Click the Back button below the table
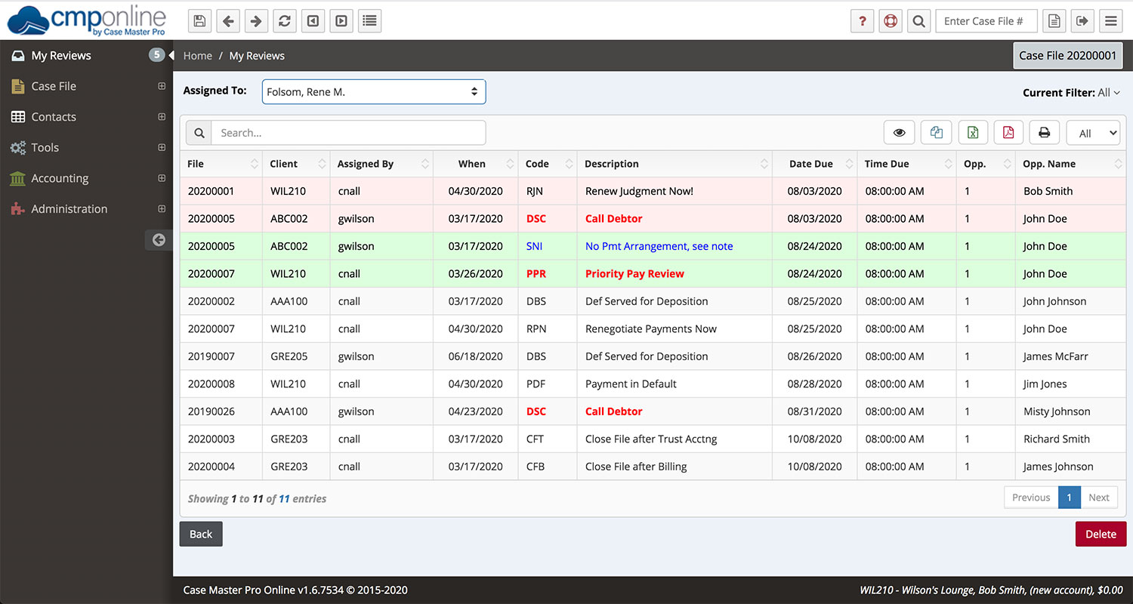Screen dimensions: 1133x604 [201, 534]
